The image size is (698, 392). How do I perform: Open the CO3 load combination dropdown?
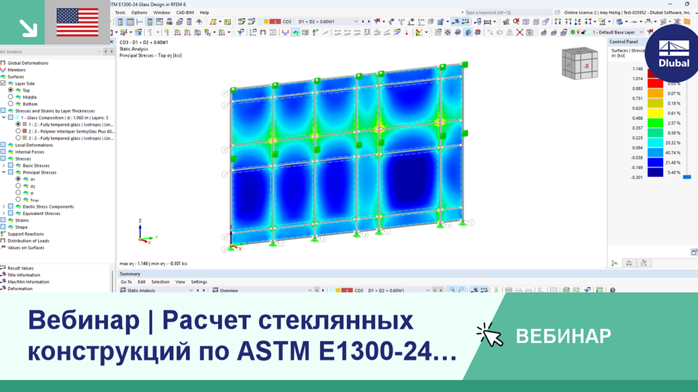coord(355,21)
